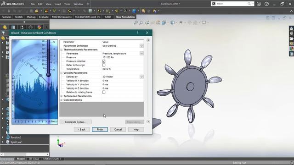Open the DisplayManager colored ball tab
Screen dimensions: 294x165
[x=39, y=27]
